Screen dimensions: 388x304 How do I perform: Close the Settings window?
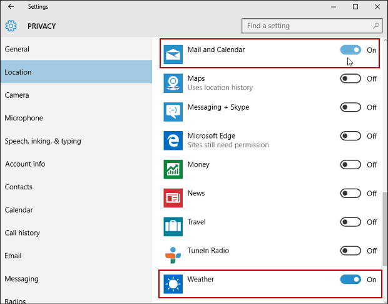[377, 7]
